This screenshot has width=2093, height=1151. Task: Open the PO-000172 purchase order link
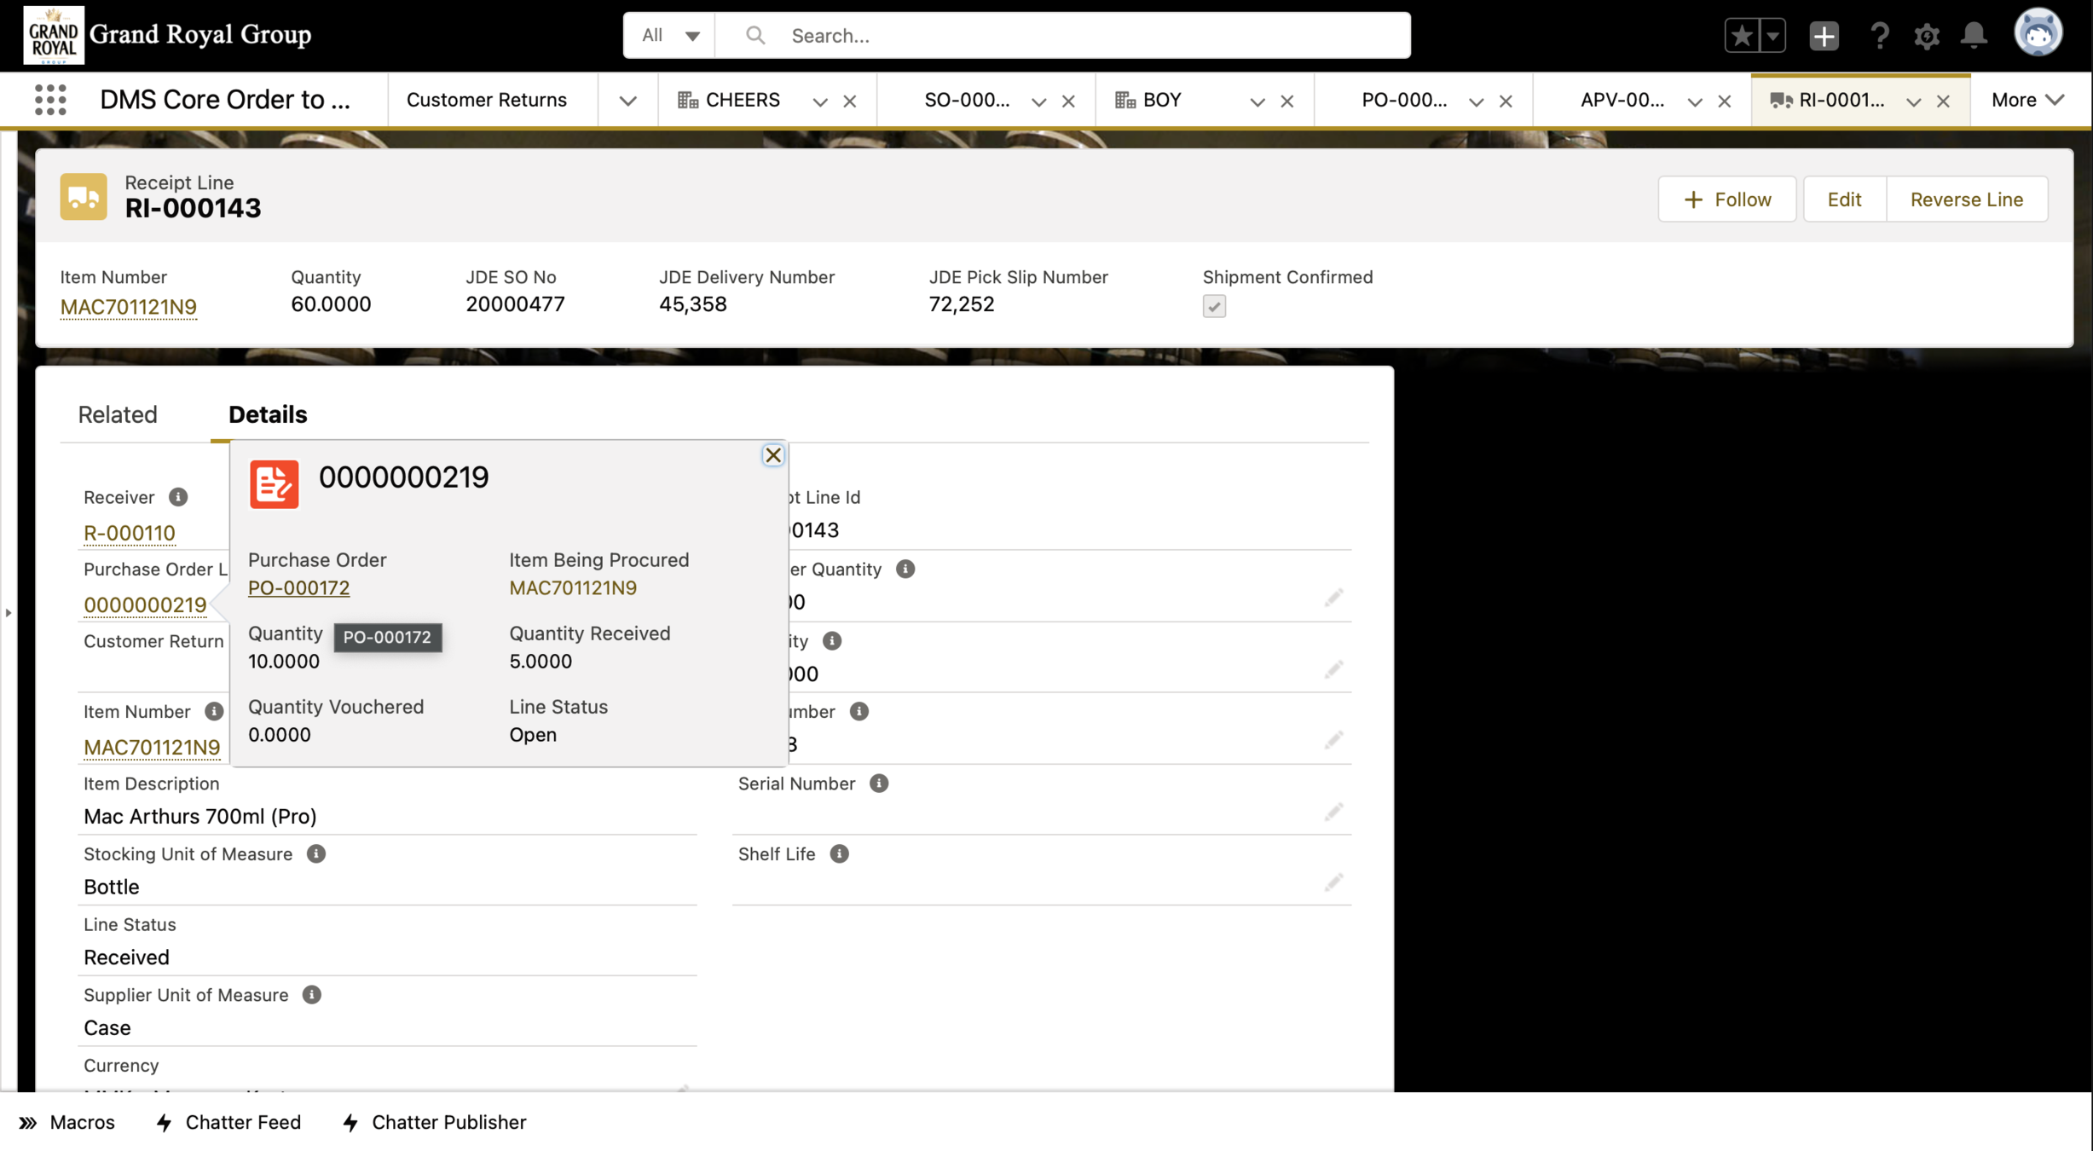[298, 587]
